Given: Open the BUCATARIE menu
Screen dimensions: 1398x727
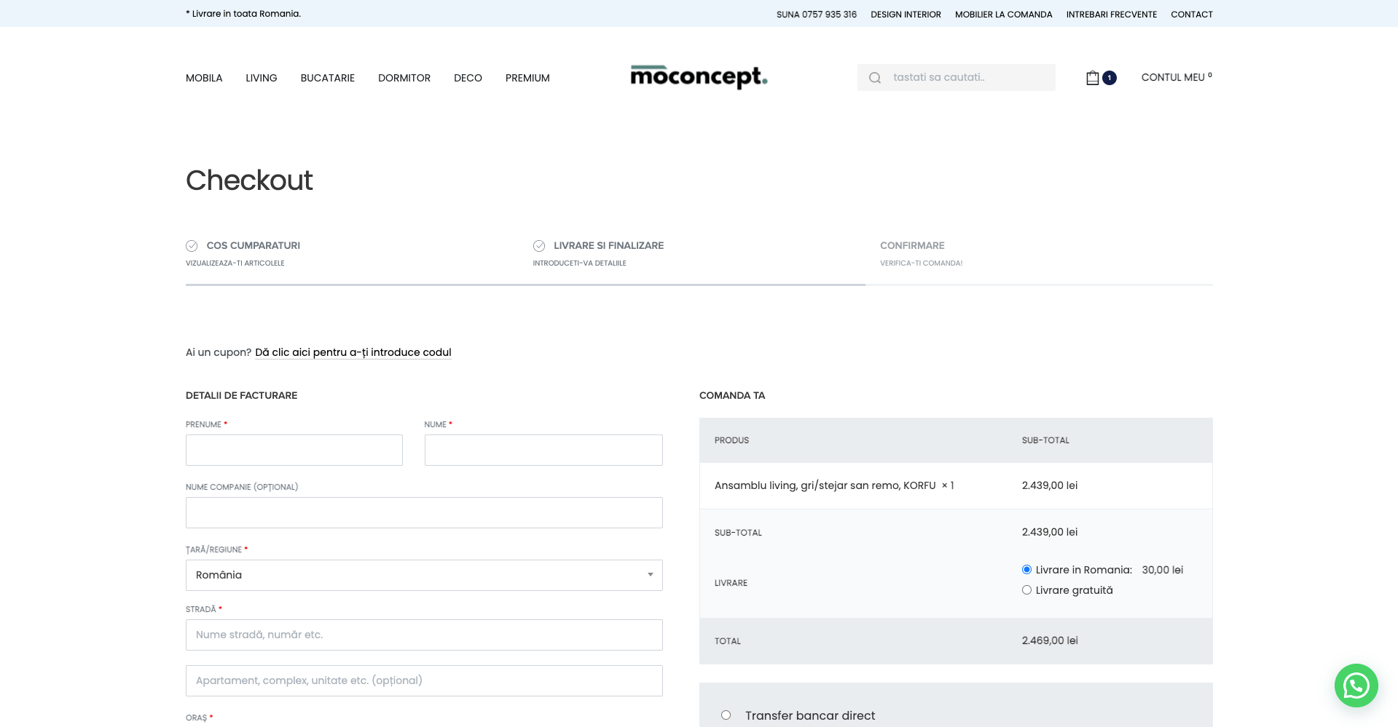Looking at the screenshot, I should click(x=328, y=78).
